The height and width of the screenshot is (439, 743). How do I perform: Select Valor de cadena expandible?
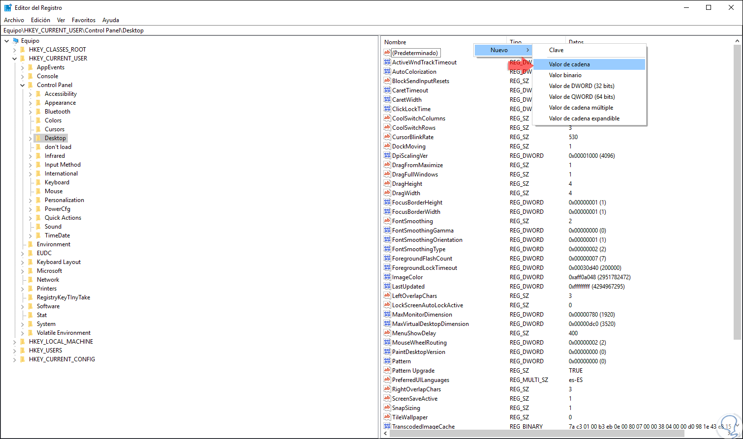[589, 118]
